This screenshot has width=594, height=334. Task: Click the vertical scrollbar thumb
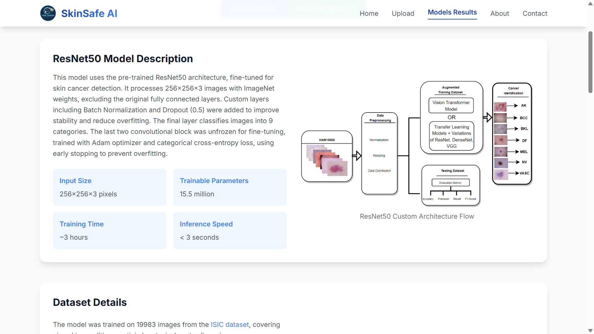tap(590, 62)
